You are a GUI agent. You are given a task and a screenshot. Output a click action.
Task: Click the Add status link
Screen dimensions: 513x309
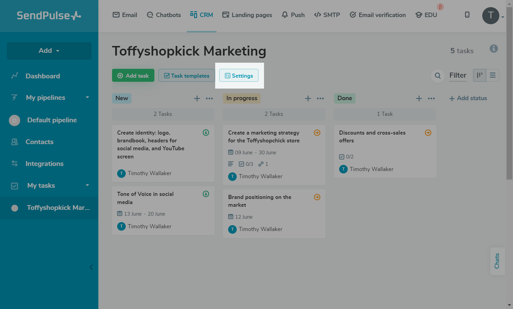(468, 98)
